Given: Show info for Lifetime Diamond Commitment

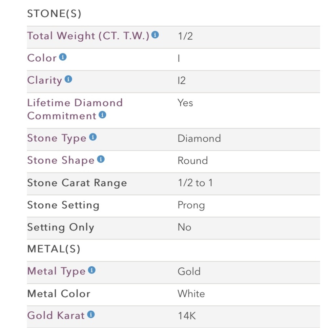Looking at the screenshot, I should point(103,115).
